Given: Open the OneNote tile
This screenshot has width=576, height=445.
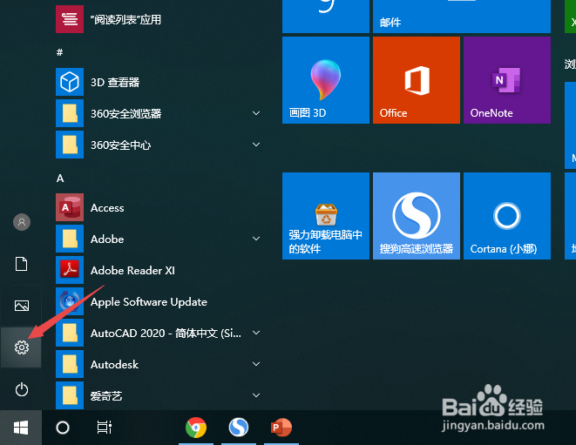Looking at the screenshot, I should pyautogui.click(x=507, y=80).
